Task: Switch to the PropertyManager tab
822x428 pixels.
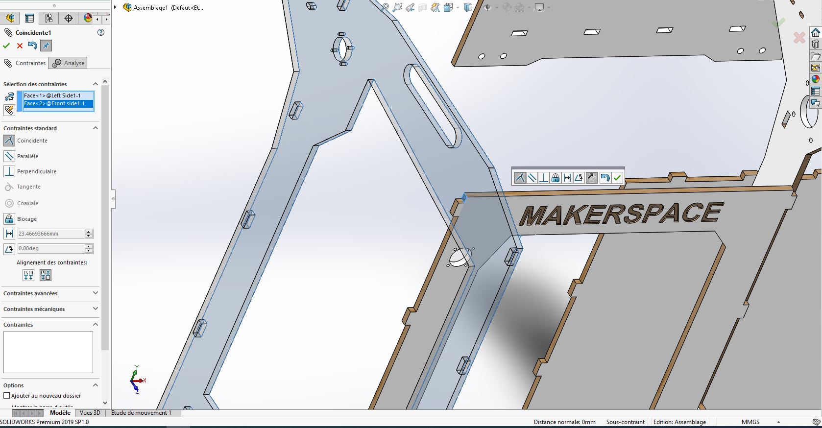Action: point(29,18)
